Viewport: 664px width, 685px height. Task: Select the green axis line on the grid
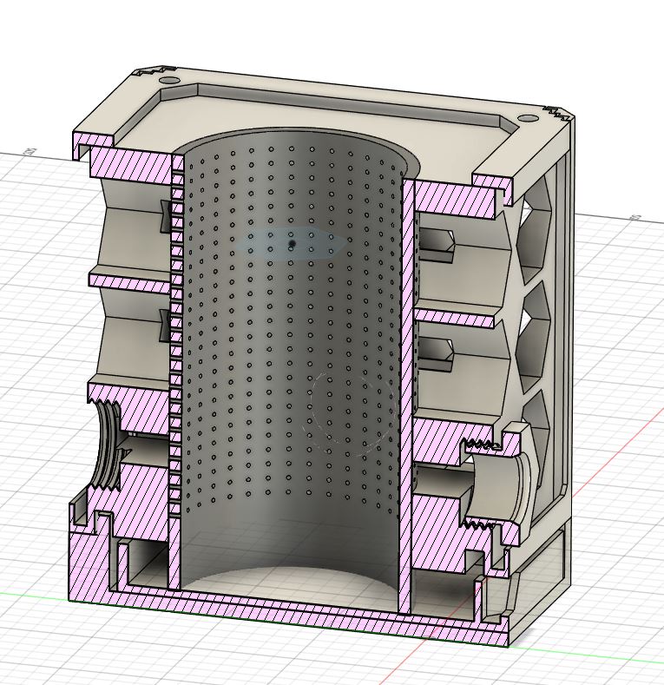(35, 595)
